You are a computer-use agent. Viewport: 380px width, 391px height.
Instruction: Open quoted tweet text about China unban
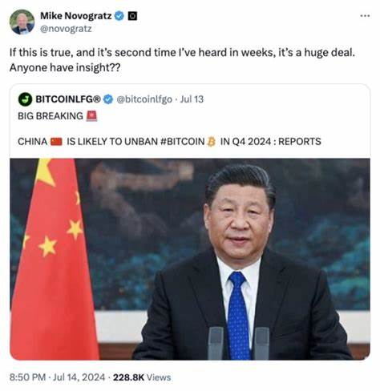click(169, 141)
